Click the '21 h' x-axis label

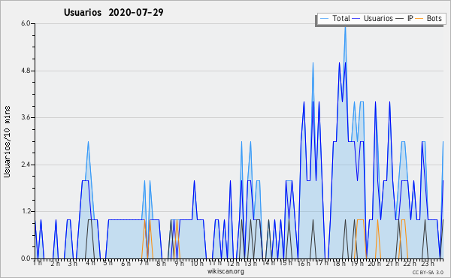pyautogui.click(x=392, y=263)
